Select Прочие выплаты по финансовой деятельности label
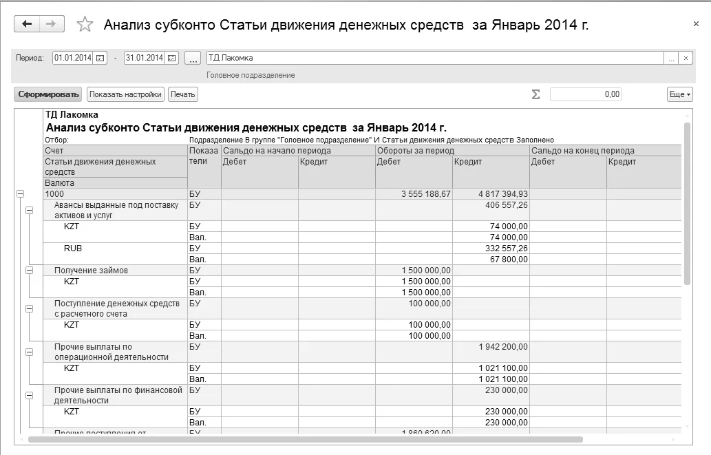Screen dimensions: 711x455 (x=118, y=395)
